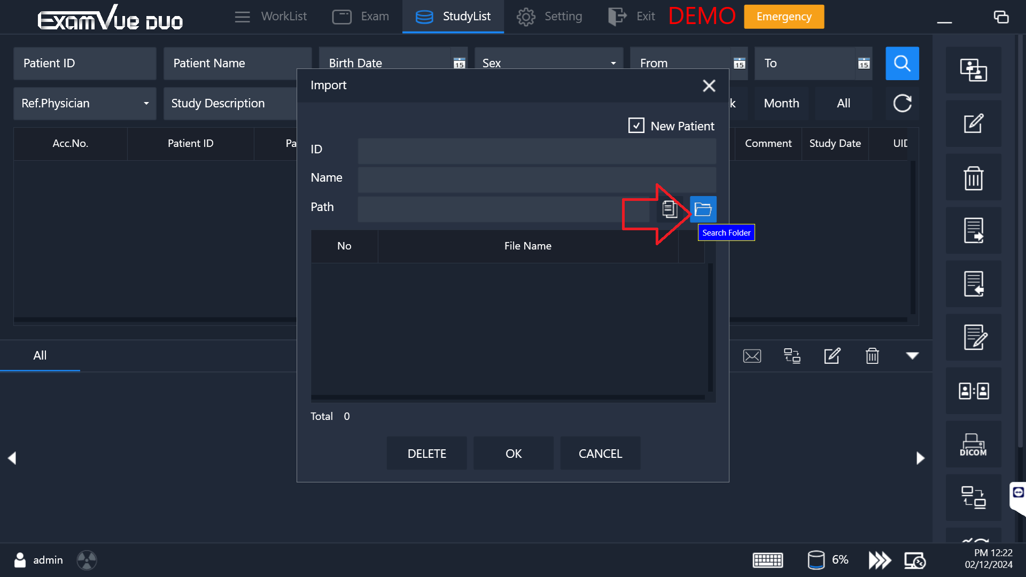Toggle the New Patient checkbox

point(636,126)
